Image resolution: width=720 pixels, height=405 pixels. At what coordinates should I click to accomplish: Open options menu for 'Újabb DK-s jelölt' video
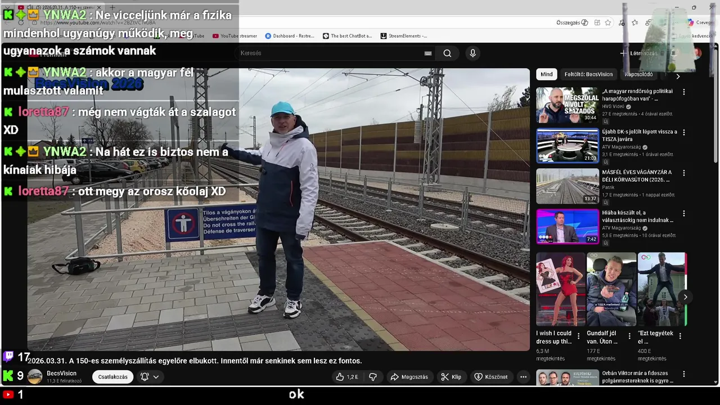(684, 132)
